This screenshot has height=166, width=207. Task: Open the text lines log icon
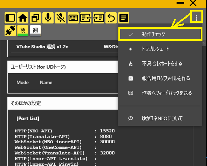(124, 18)
